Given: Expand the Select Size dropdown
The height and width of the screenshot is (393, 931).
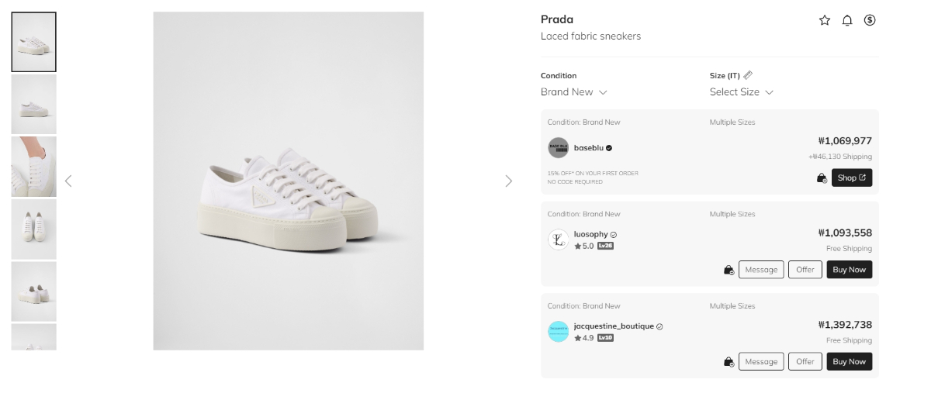Looking at the screenshot, I should tap(741, 92).
